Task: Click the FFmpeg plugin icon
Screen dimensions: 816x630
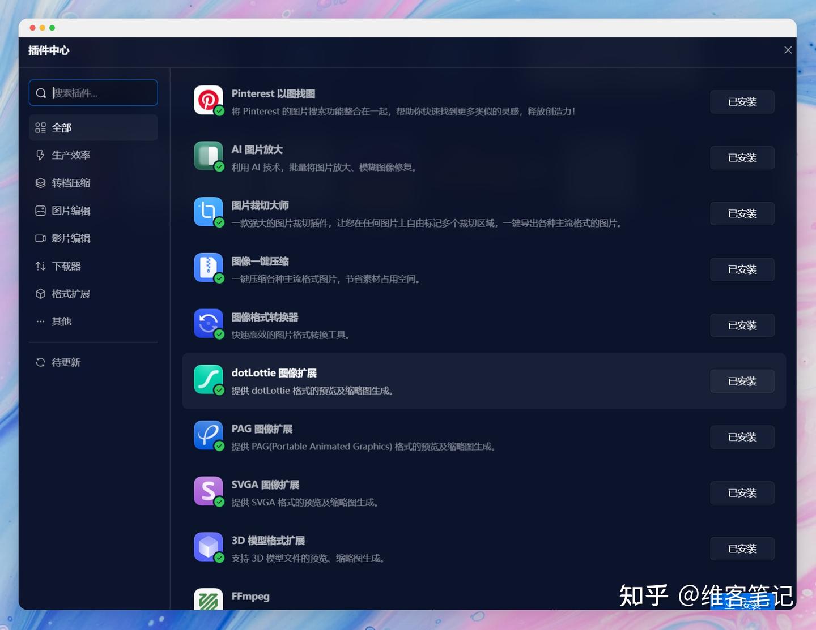Action: 209,600
